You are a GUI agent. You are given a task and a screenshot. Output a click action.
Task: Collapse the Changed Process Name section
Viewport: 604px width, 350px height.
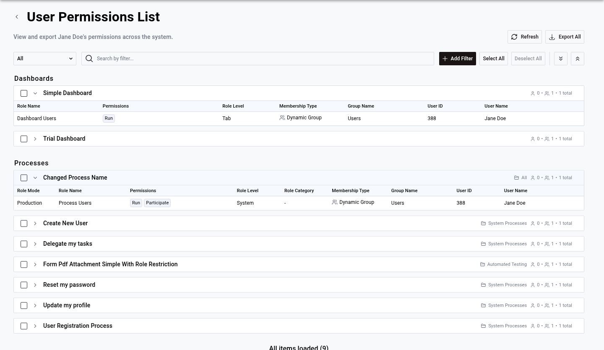pos(35,178)
